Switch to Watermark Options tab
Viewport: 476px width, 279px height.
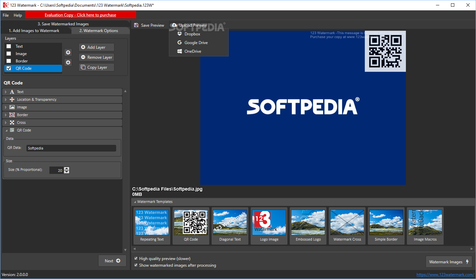[x=99, y=31]
